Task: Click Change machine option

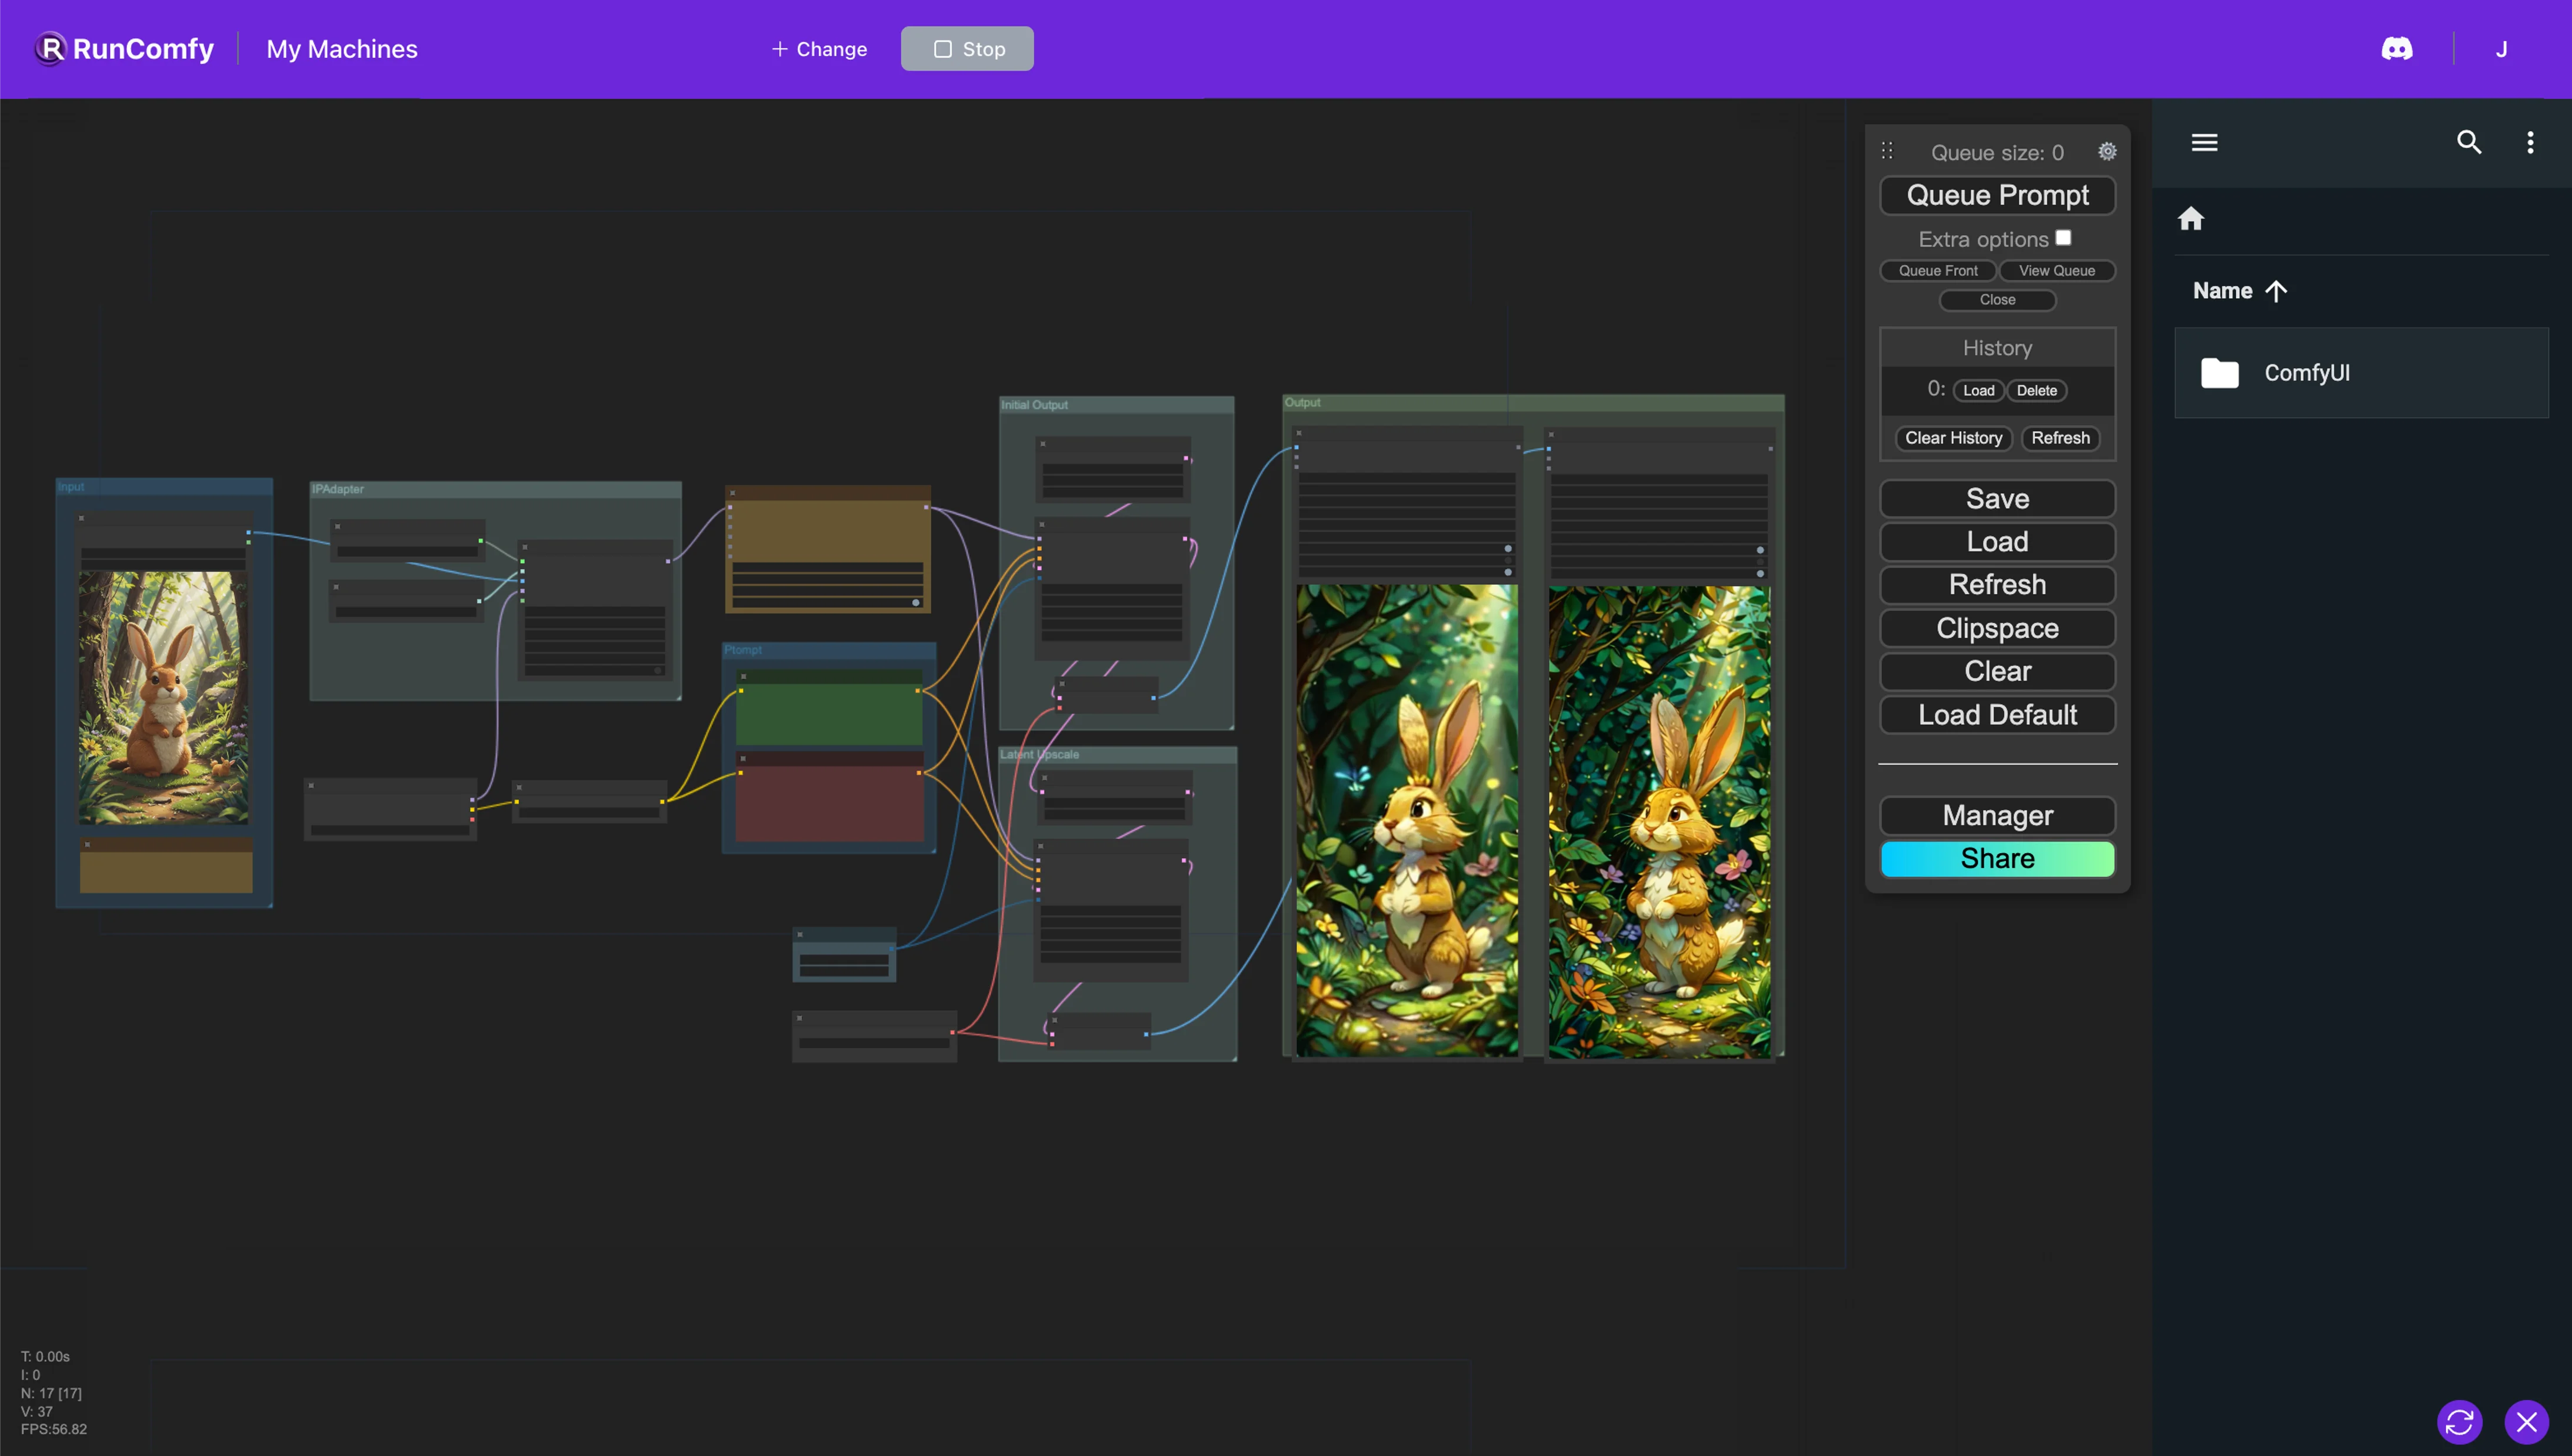Action: point(819,49)
